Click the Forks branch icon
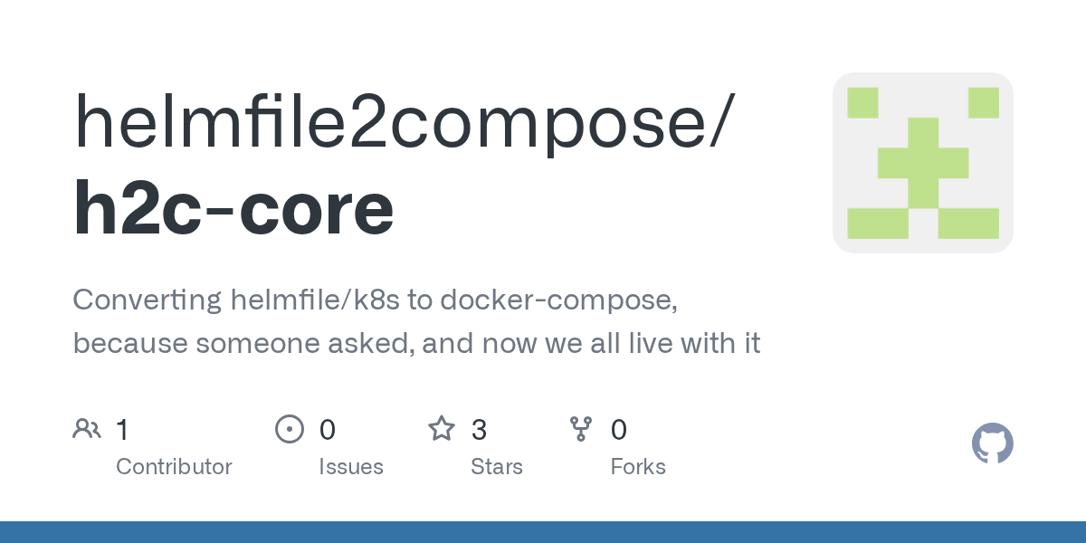1086x543 pixels. click(x=580, y=429)
